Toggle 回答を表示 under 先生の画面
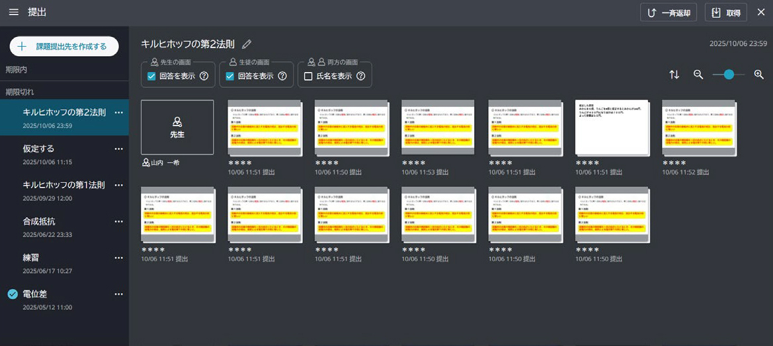Image resolution: width=773 pixels, height=346 pixels. coord(152,77)
